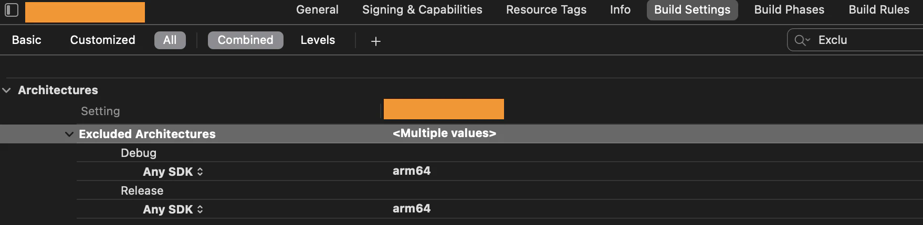This screenshot has height=225, width=923.
Task: Go to the Resource Tags tab
Action: [546, 10]
